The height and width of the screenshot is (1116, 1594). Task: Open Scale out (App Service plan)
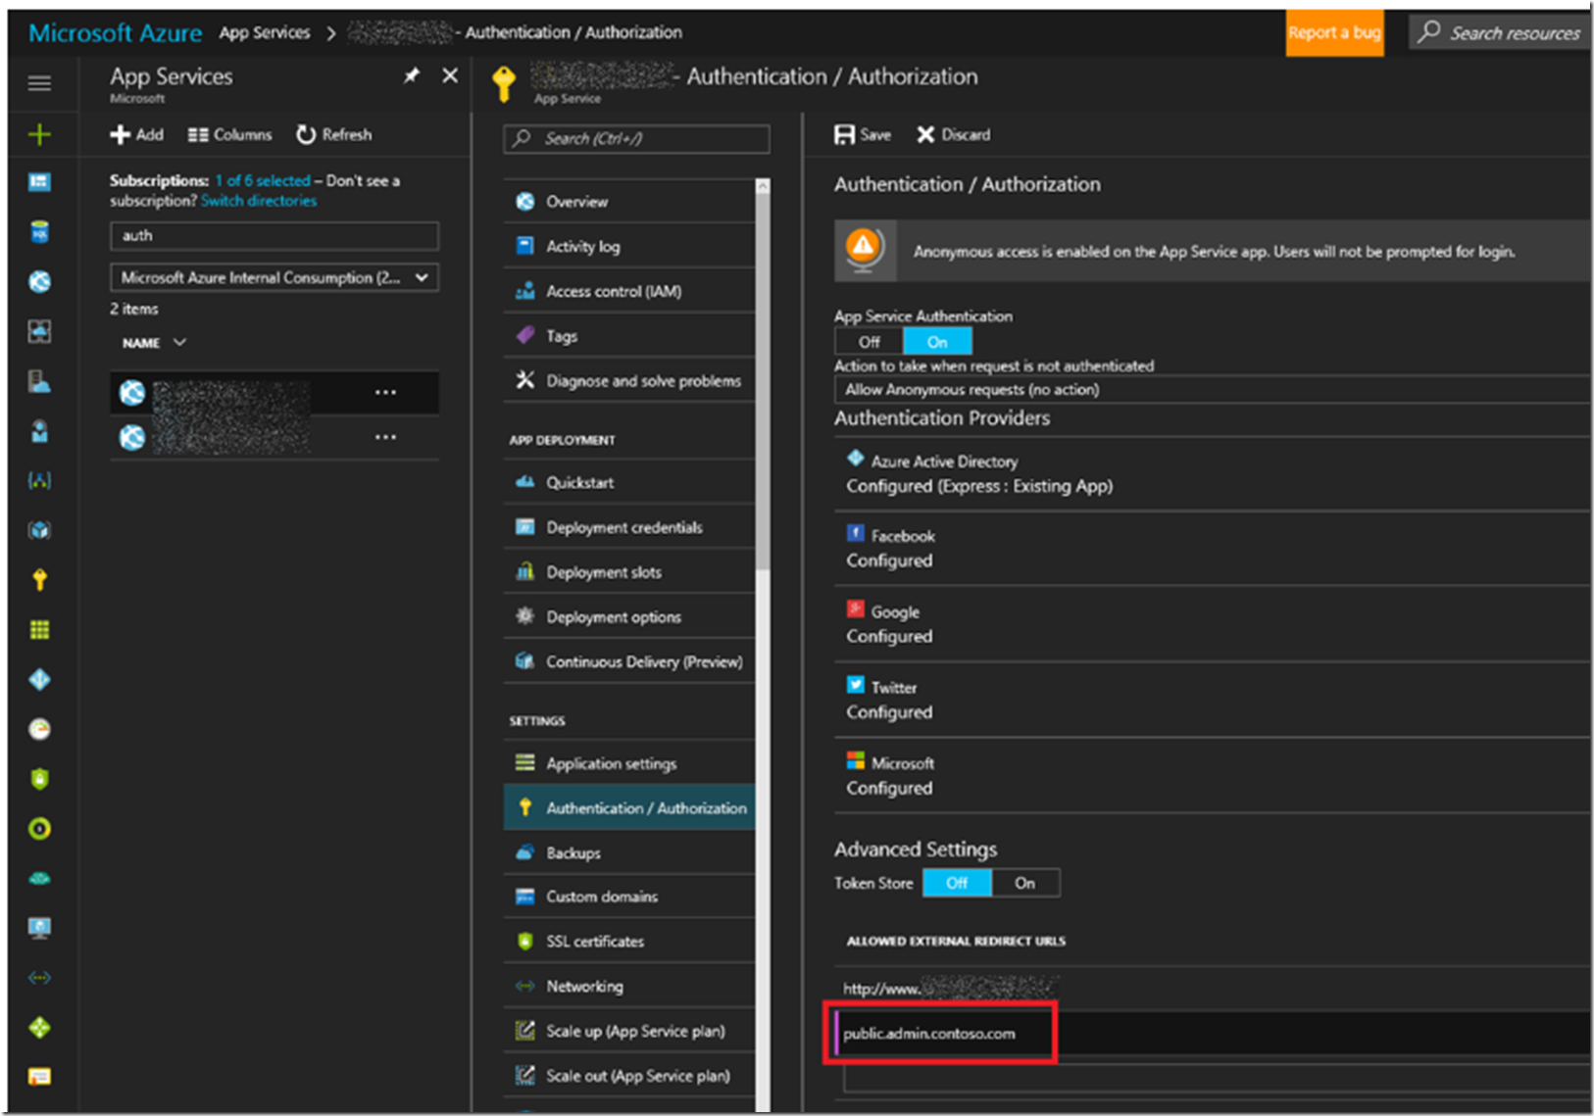629,1076
